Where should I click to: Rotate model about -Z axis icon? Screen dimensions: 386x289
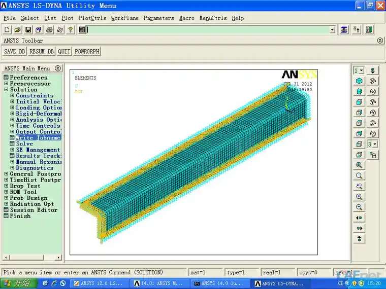373,133
